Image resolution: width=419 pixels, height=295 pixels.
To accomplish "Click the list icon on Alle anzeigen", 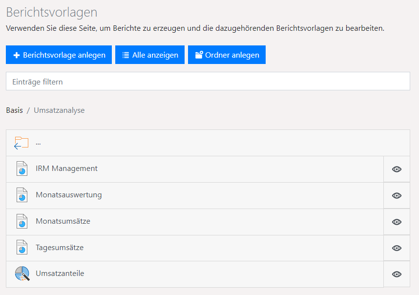I will coord(126,55).
